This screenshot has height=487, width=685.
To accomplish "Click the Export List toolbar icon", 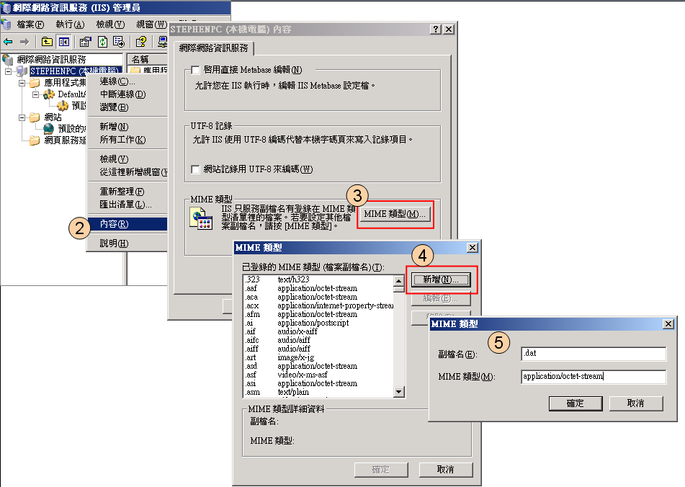I will pos(119,42).
